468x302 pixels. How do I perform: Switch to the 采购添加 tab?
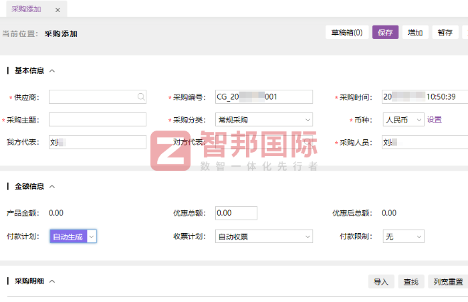coord(26,9)
